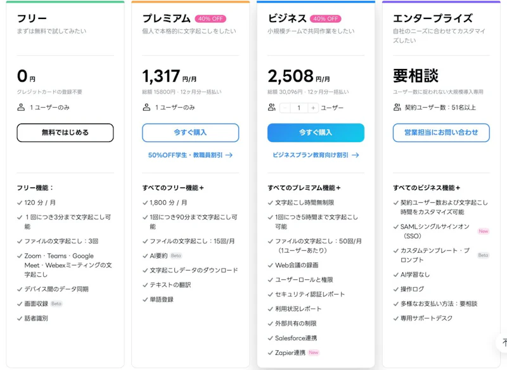Click the user icon on the Premium plan
The image size is (507, 370).
tap(146, 108)
